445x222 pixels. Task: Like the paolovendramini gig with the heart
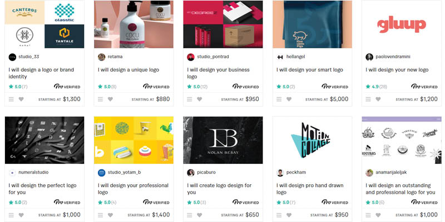(378, 99)
